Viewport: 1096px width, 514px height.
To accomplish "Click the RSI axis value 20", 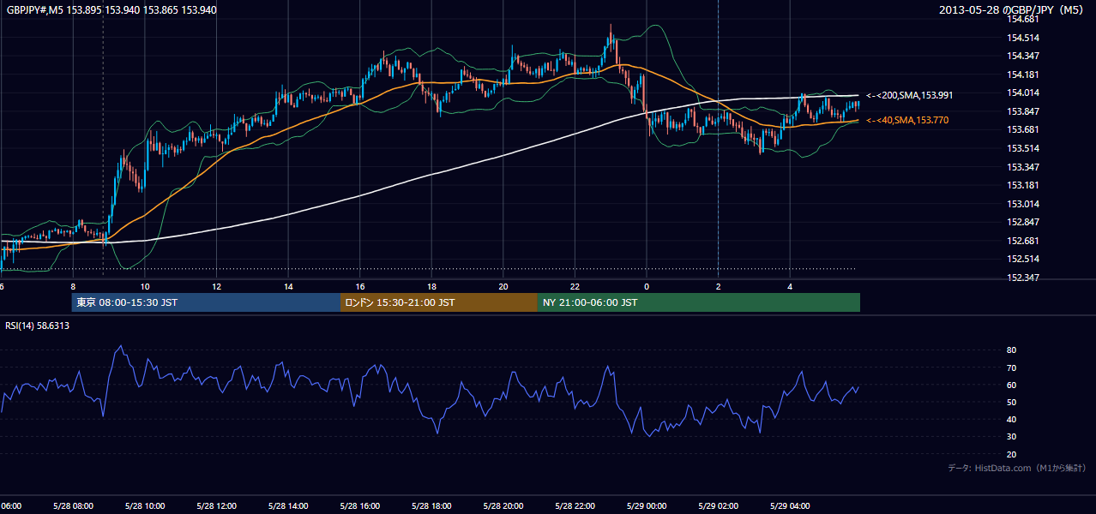I will point(1012,454).
